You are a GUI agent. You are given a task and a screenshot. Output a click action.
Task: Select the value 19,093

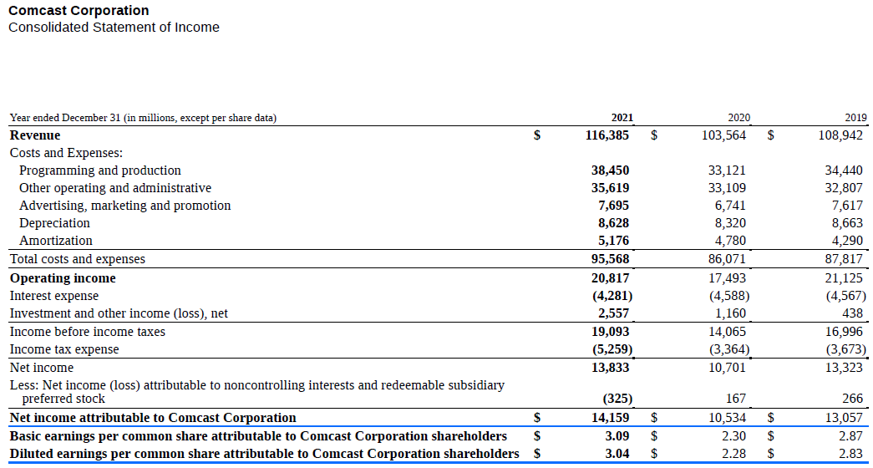(610, 332)
